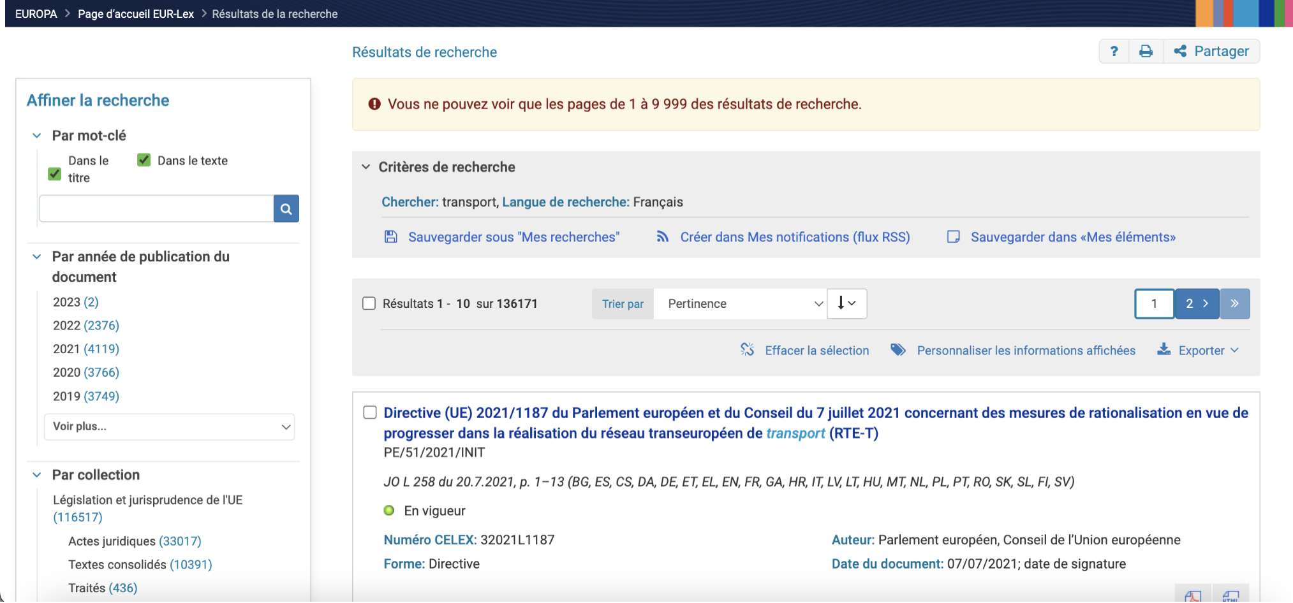Viewport: 1293px width, 603px height.
Task: Open the Pertinence sort dropdown
Action: tap(740, 304)
